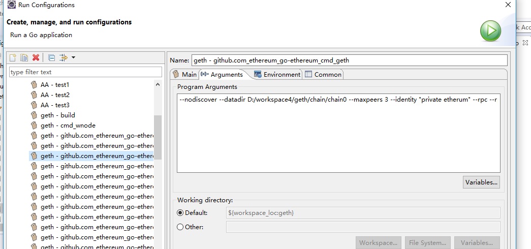Collapse all configurations in the tree
The height and width of the screenshot is (249, 531).
[x=51, y=57]
